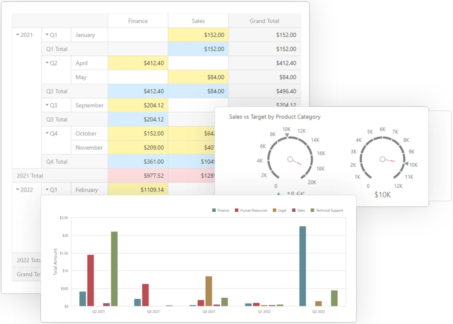Collapse the 2022 year row
This screenshot has height=324, width=453.
(x=18, y=190)
